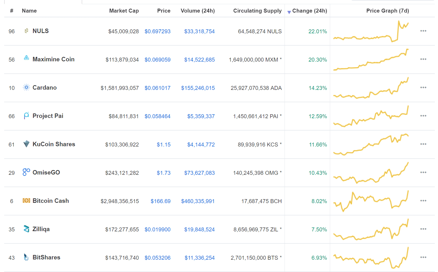Select NULS market cap $45,009,028

click(124, 31)
